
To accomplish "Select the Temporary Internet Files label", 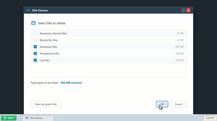I will 53,33.
